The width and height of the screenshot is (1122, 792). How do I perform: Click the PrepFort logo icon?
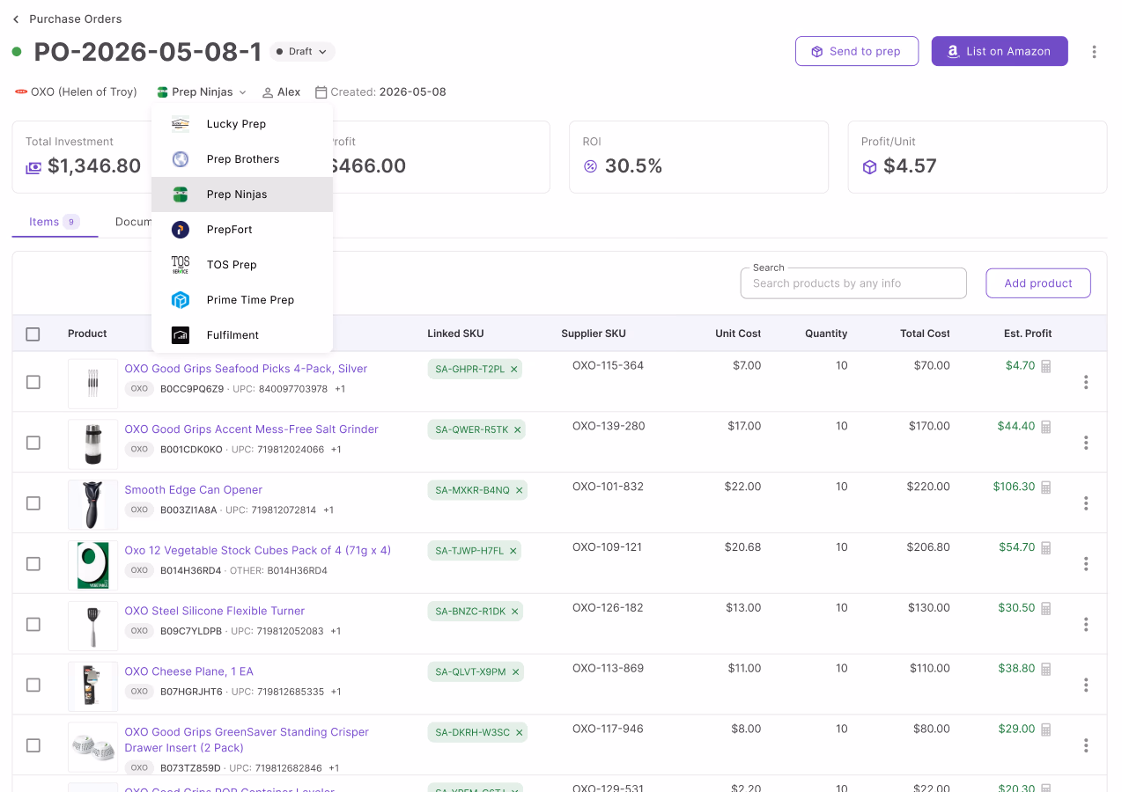[181, 230]
